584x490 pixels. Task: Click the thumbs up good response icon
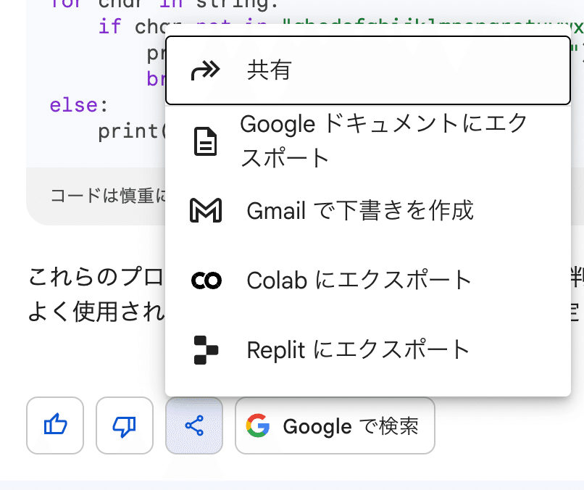click(x=55, y=425)
